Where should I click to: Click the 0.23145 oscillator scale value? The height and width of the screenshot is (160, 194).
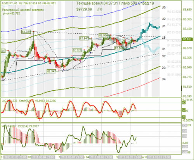coord(187,100)
